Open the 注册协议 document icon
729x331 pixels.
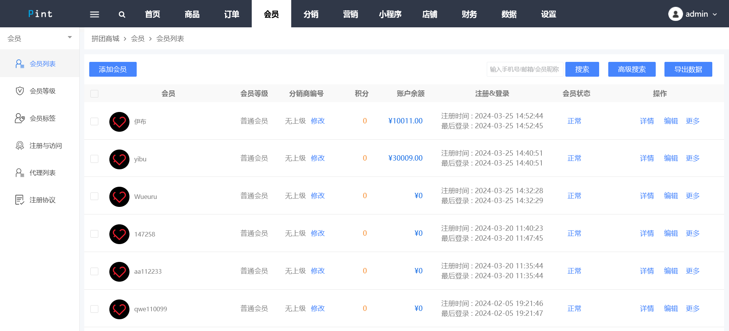20,200
